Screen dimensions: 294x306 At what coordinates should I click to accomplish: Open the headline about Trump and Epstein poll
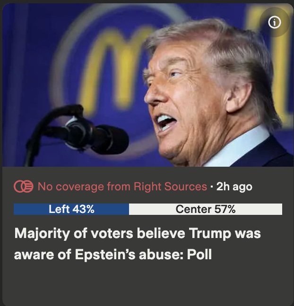click(138, 244)
